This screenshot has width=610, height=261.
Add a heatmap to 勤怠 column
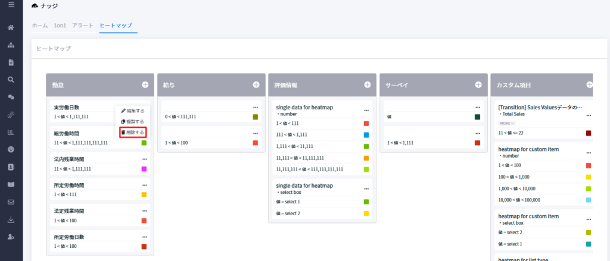145,84
